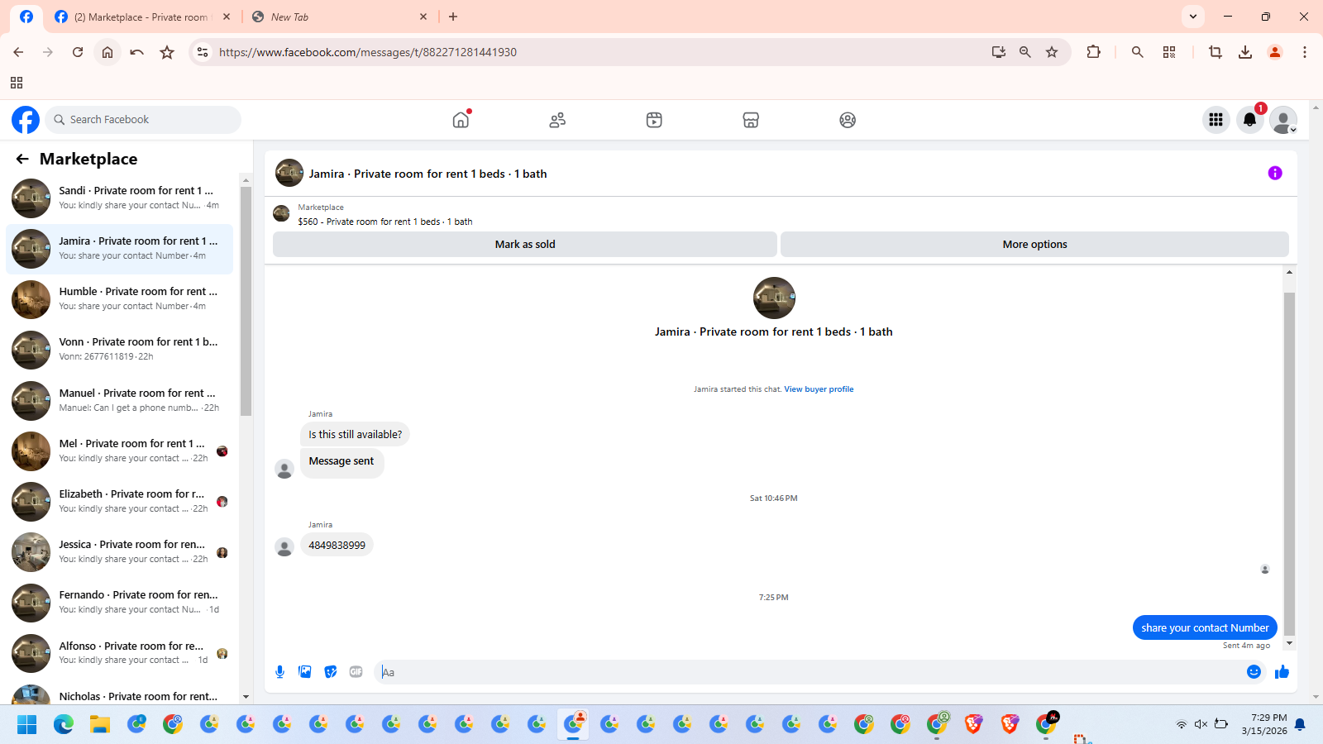Viewport: 1323px width, 744px height.
Task: Click the browser address bar URL
Action: click(x=368, y=52)
